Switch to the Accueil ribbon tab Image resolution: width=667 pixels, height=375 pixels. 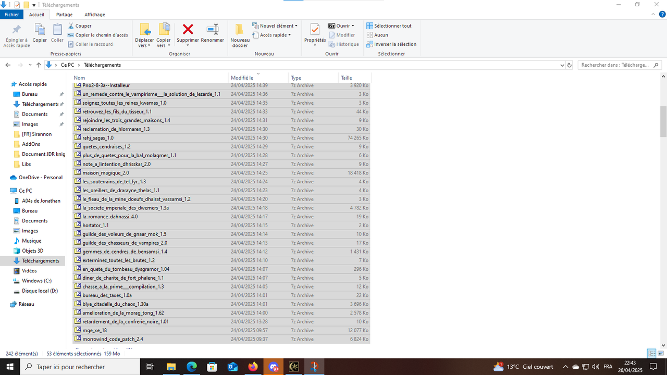tap(36, 15)
